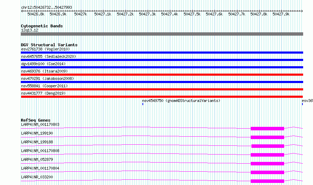The image size is (313, 185).
Task: Select the exon block of LARP4|NM_199188
Action: coord(268,146)
